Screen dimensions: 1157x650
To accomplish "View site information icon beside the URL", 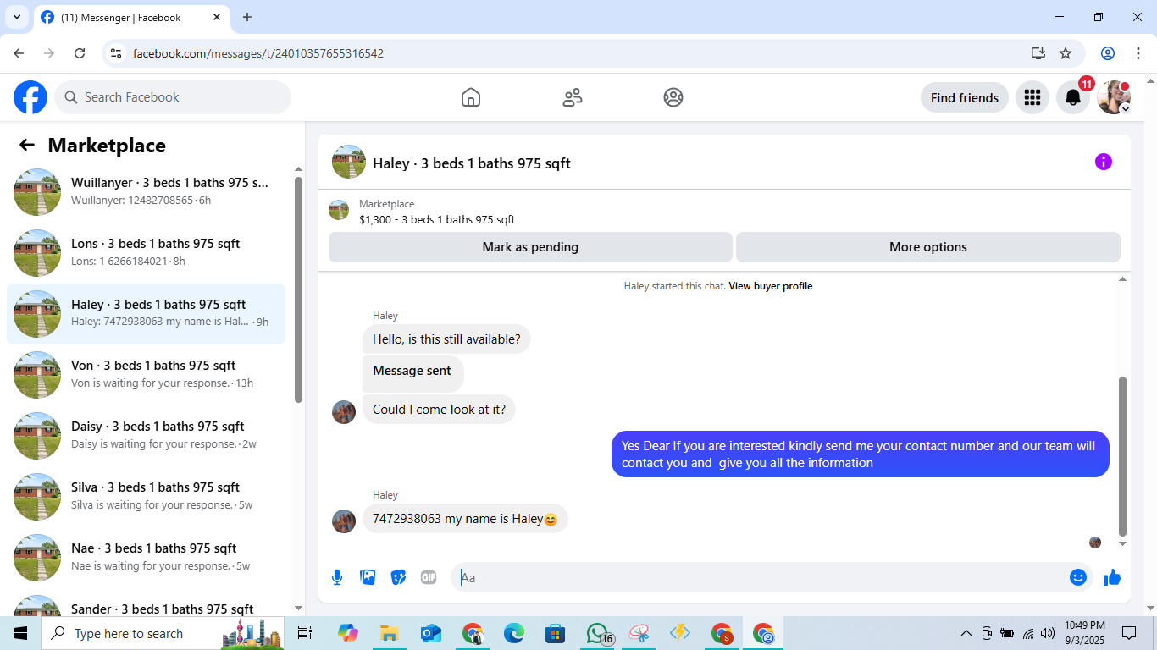I will point(117,53).
